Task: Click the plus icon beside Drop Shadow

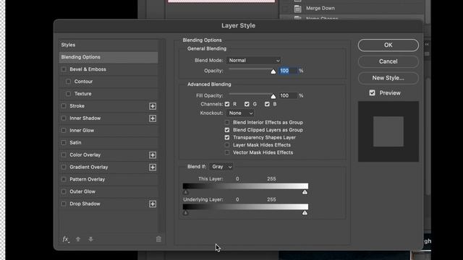Action: click(153, 204)
